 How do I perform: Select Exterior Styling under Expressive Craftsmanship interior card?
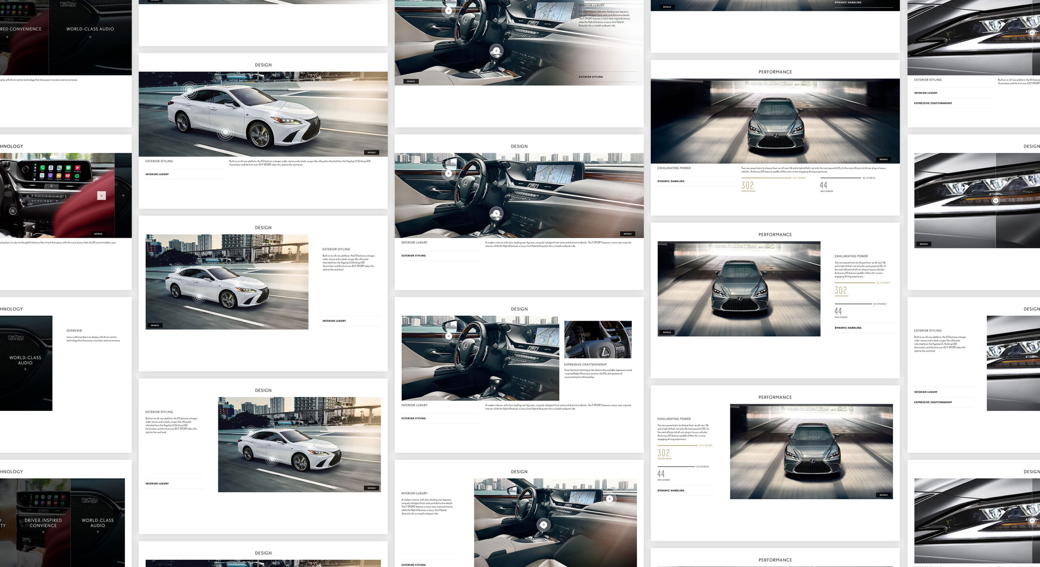(x=414, y=418)
